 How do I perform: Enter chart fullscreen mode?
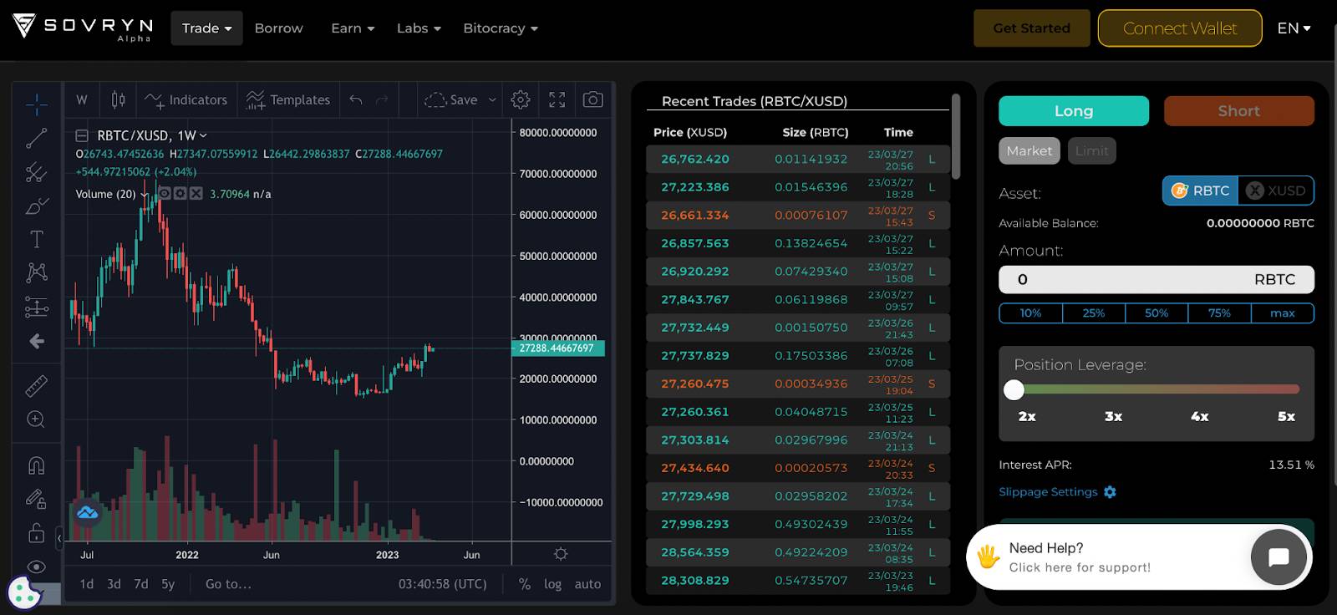click(557, 99)
